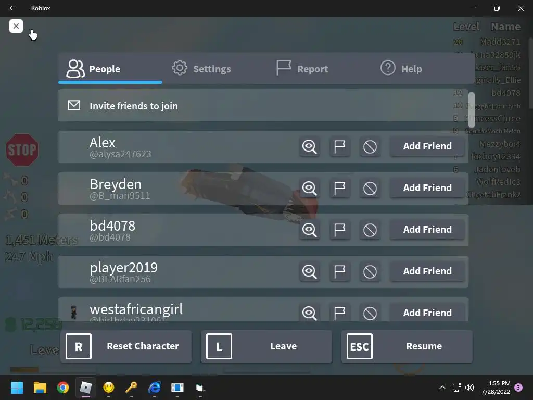Report player bd4078 with flag icon
The width and height of the screenshot is (533, 400).
pyautogui.click(x=339, y=230)
